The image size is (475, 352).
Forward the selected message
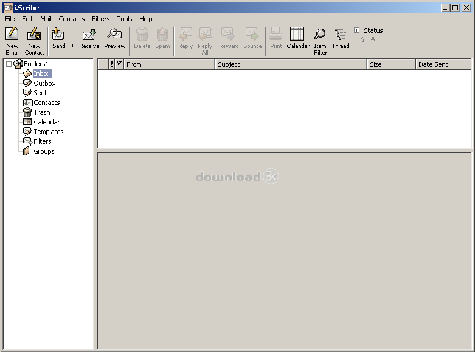(228, 38)
